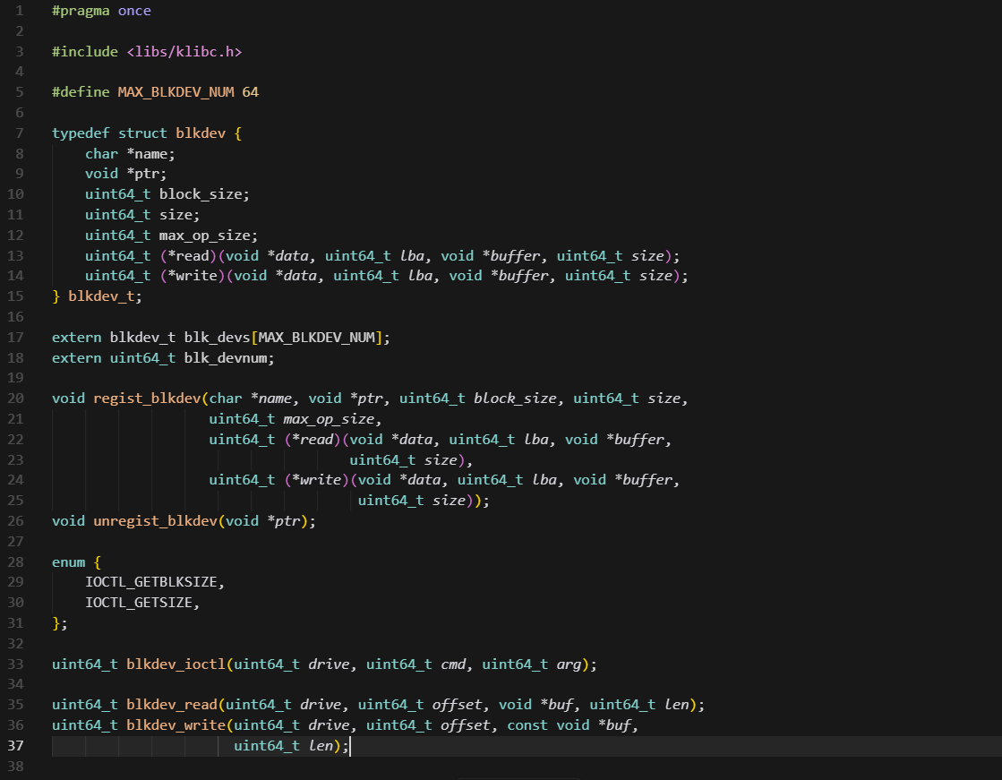Click the 'max_op_size;' struct field
The width and height of the screenshot is (1002, 780).
[x=209, y=236]
